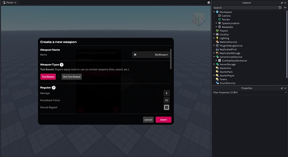This screenshot has width=288, height=157.
Task: Click the Workspace globe icon in Explorer
Action: click(x=217, y=12)
